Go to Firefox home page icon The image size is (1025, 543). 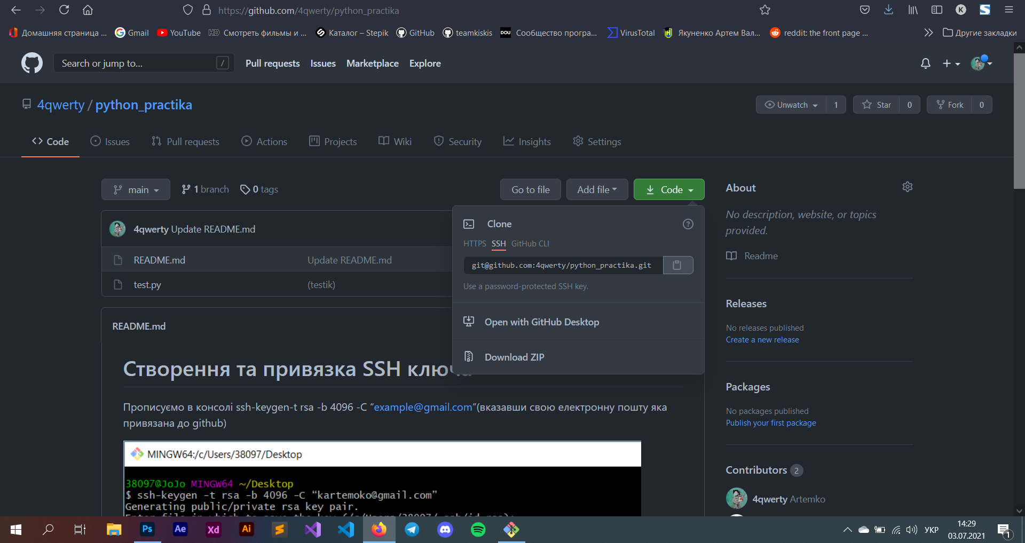click(88, 10)
